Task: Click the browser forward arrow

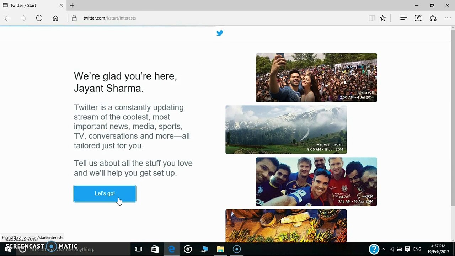Action: [x=23, y=18]
